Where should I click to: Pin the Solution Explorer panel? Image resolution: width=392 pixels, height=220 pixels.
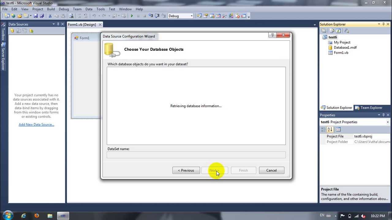click(x=383, y=24)
